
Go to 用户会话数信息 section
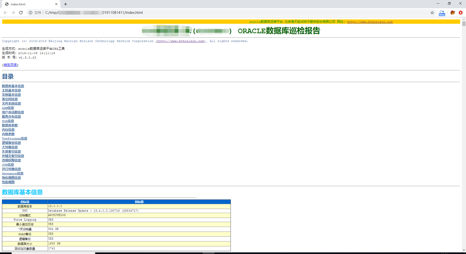(x=13, y=112)
